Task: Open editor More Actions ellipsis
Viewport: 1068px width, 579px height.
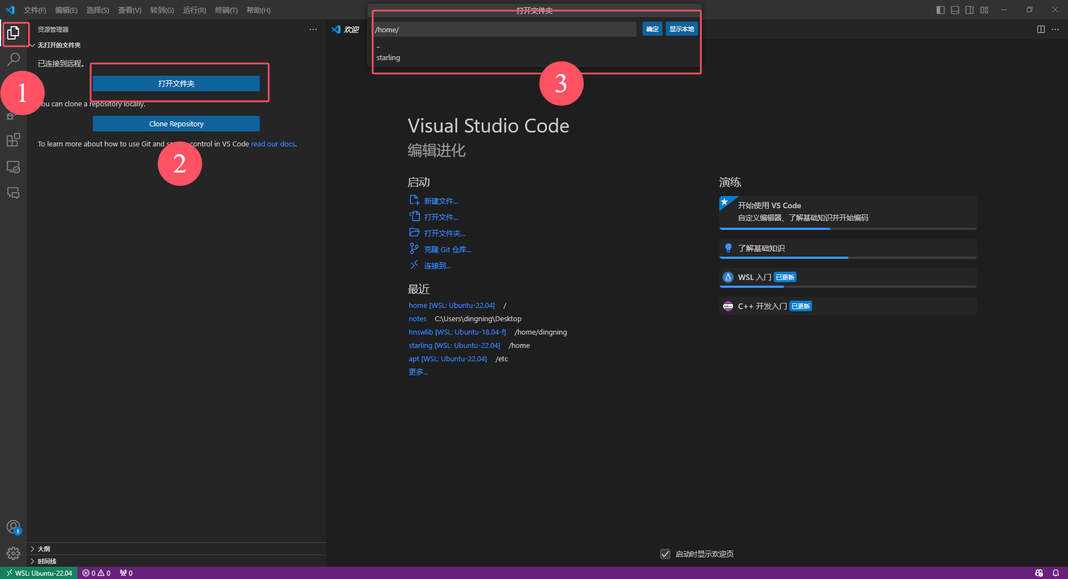Action: pos(1055,30)
